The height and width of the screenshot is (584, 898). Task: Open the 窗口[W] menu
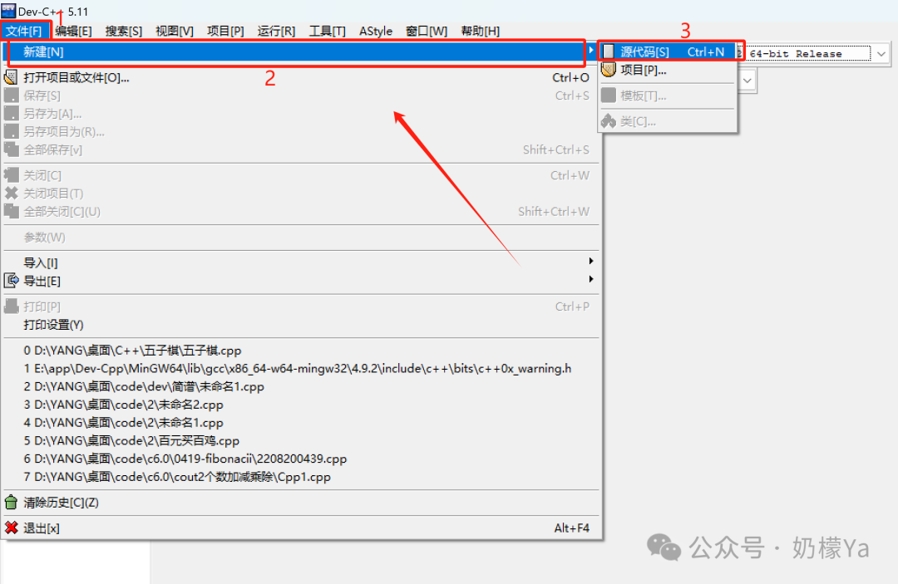pos(427,31)
